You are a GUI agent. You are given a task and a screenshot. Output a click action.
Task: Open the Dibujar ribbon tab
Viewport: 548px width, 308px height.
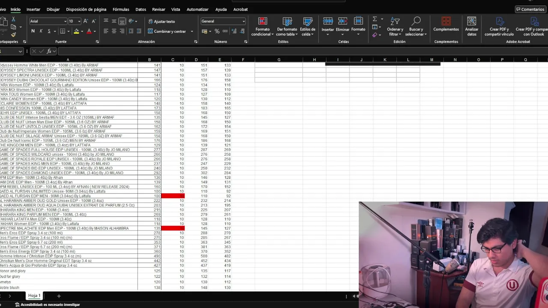click(x=53, y=9)
